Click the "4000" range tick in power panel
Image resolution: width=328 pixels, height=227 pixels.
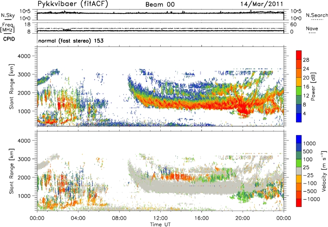point(24,56)
